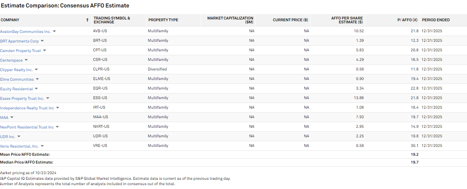Viewport: 467px width, 189px height.
Task: Open Independence Realty Trust Inc link
Action: [x=27, y=108]
